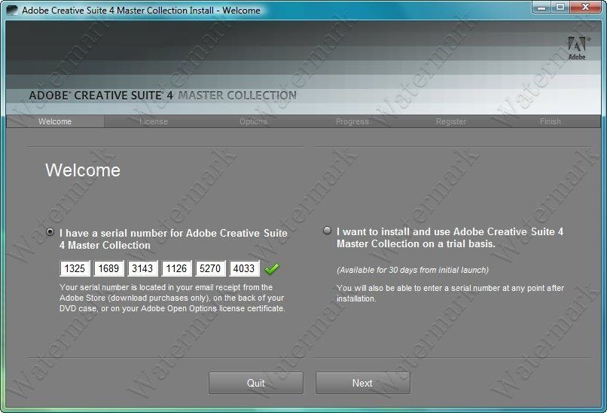
Task: Click 'I want to install and use' label
Action: [450, 237]
